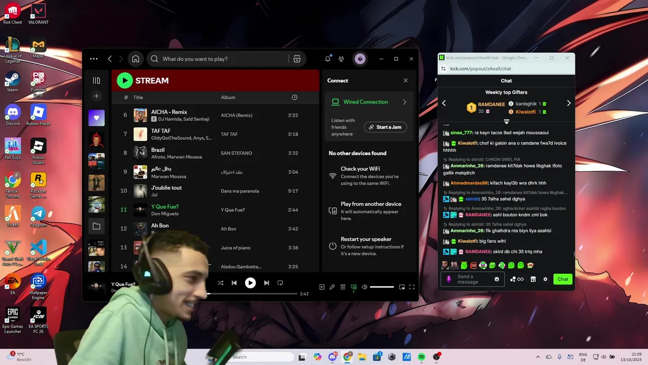Skip to next track

[266, 283]
